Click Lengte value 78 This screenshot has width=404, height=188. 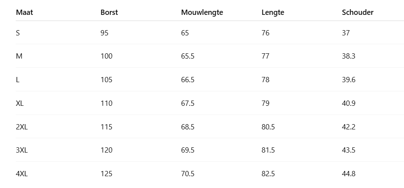point(266,80)
